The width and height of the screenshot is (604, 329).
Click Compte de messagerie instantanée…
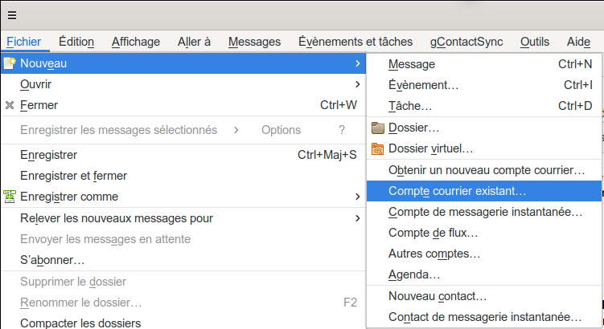coord(485,212)
